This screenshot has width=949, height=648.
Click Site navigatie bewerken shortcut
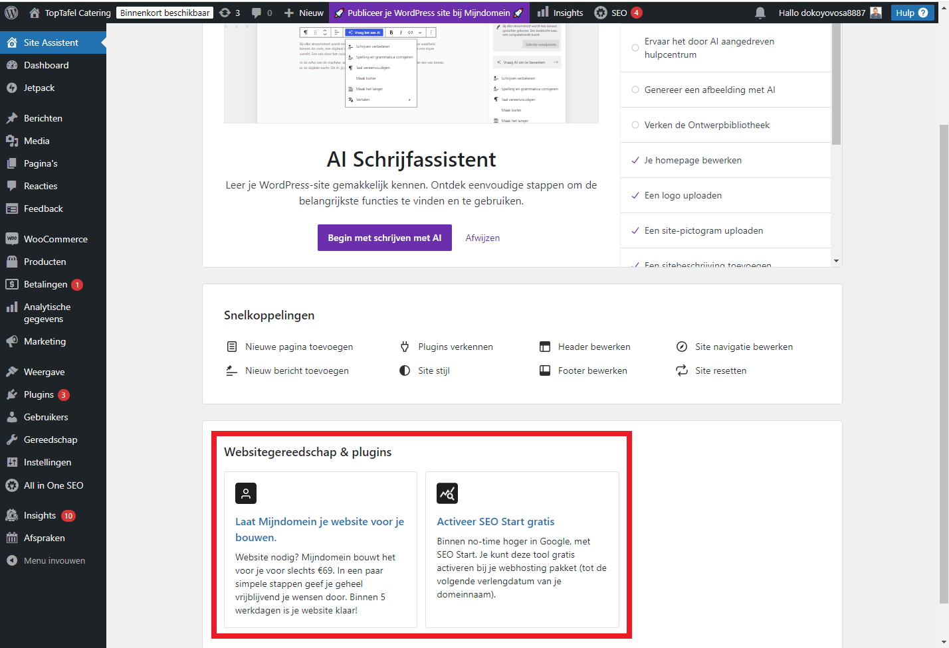tap(734, 347)
